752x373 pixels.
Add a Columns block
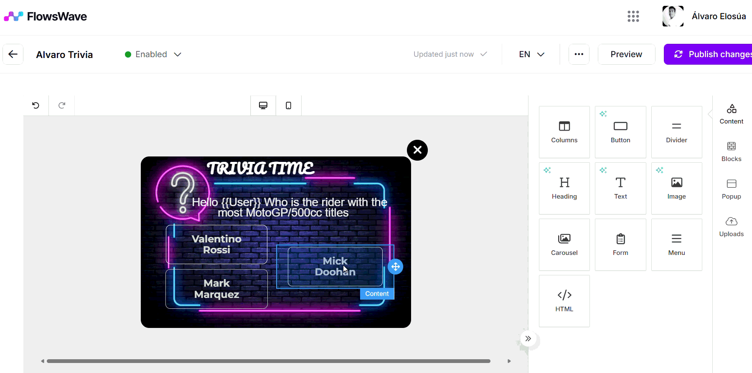click(x=564, y=132)
